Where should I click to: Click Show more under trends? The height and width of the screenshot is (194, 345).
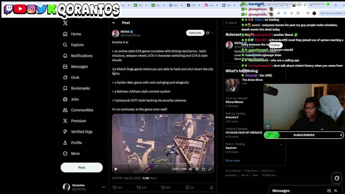[233, 161]
